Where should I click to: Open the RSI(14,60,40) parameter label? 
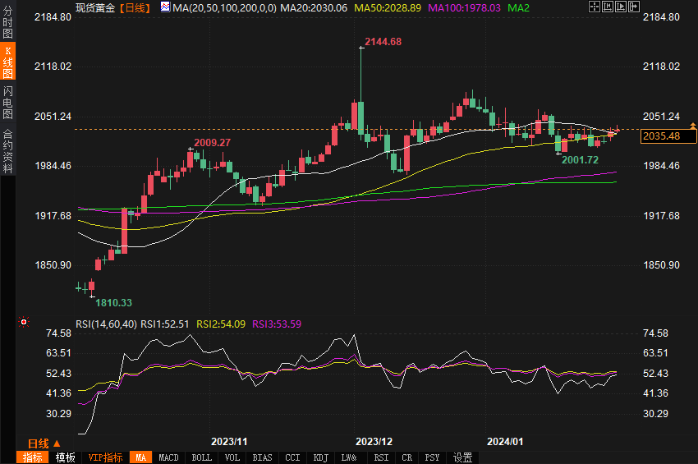click(x=107, y=324)
